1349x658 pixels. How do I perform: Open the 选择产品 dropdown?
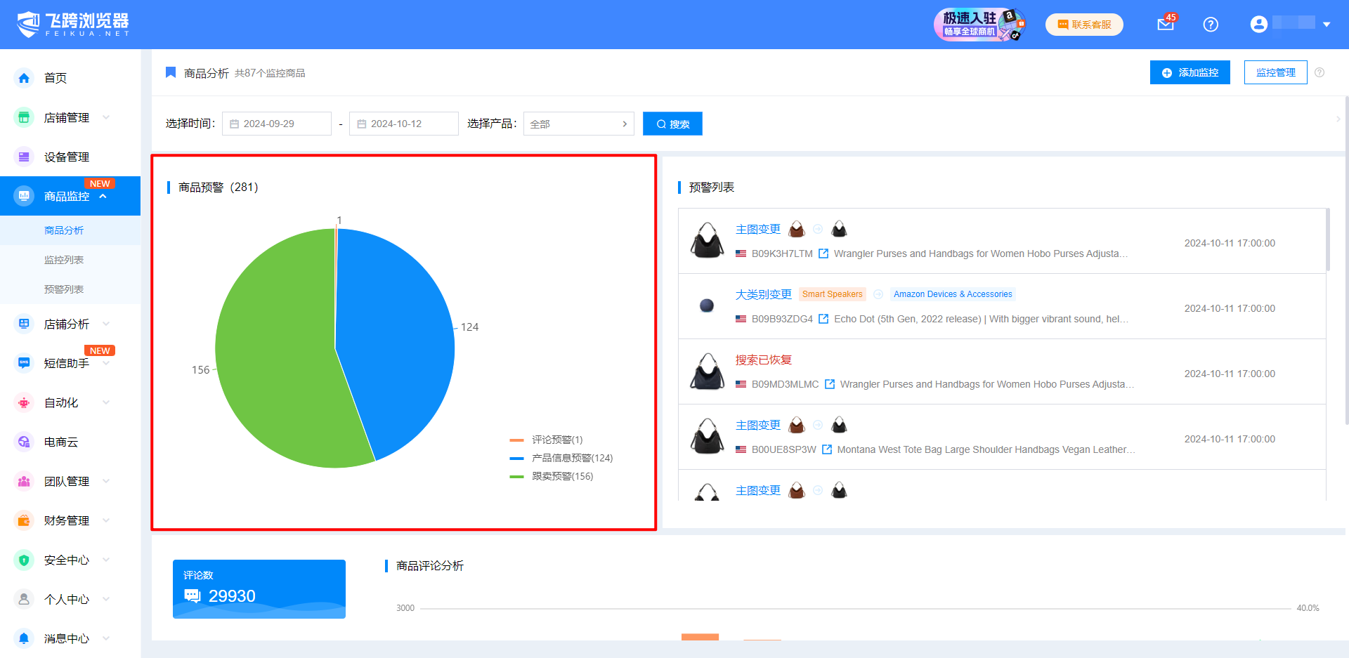tap(578, 124)
